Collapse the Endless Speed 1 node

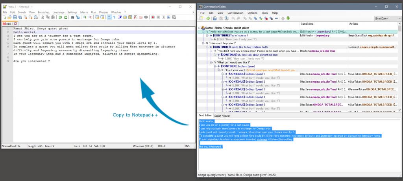[223, 74]
